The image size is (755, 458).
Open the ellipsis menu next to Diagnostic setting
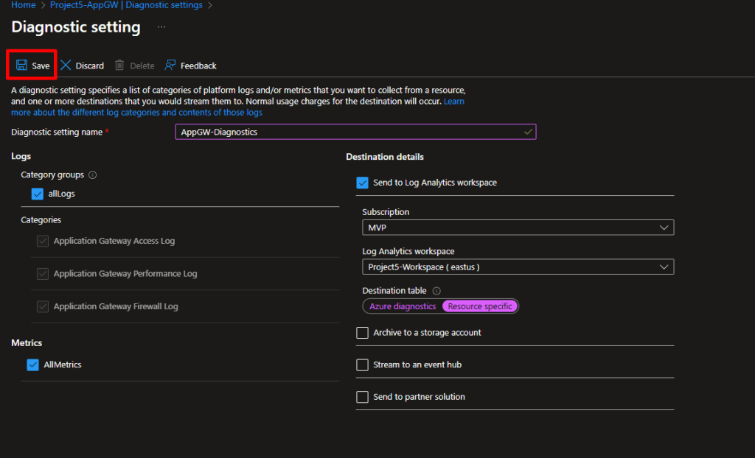click(161, 27)
